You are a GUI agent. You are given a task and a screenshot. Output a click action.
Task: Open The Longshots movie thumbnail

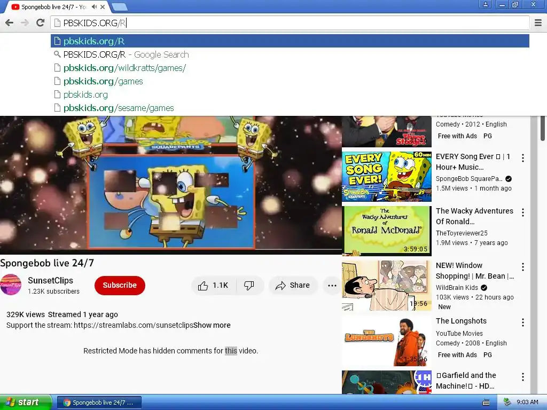pos(387,341)
